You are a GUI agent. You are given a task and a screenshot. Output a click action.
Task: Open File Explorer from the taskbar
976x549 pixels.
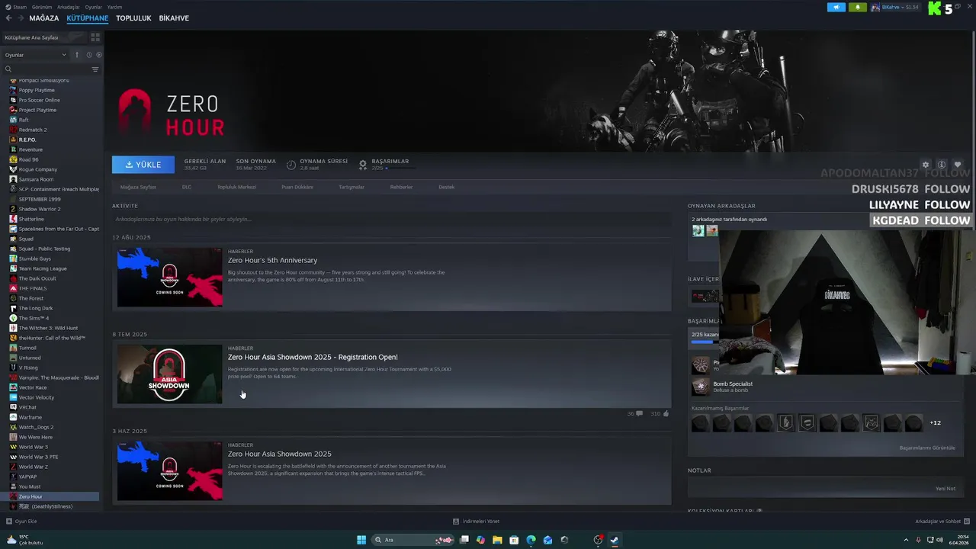pos(497,540)
